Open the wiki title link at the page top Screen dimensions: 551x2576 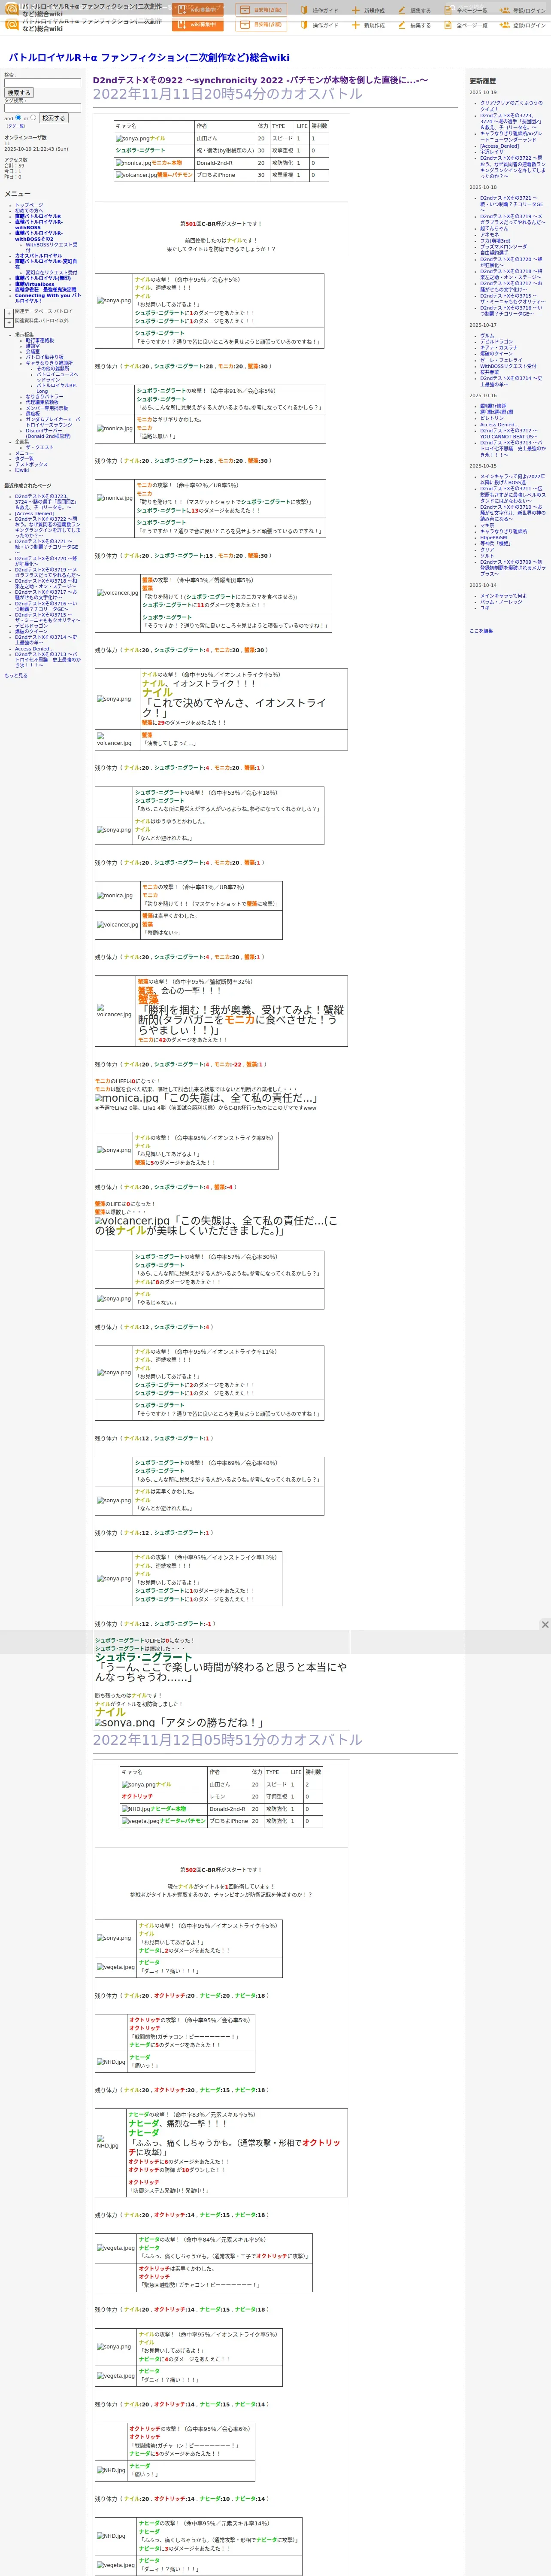pyautogui.click(x=149, y=58)
